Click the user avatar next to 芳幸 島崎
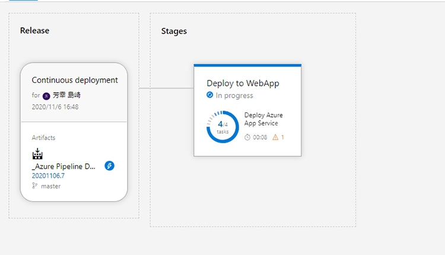 46,95
